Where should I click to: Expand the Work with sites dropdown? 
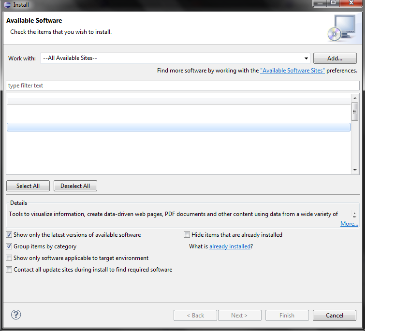306,58
